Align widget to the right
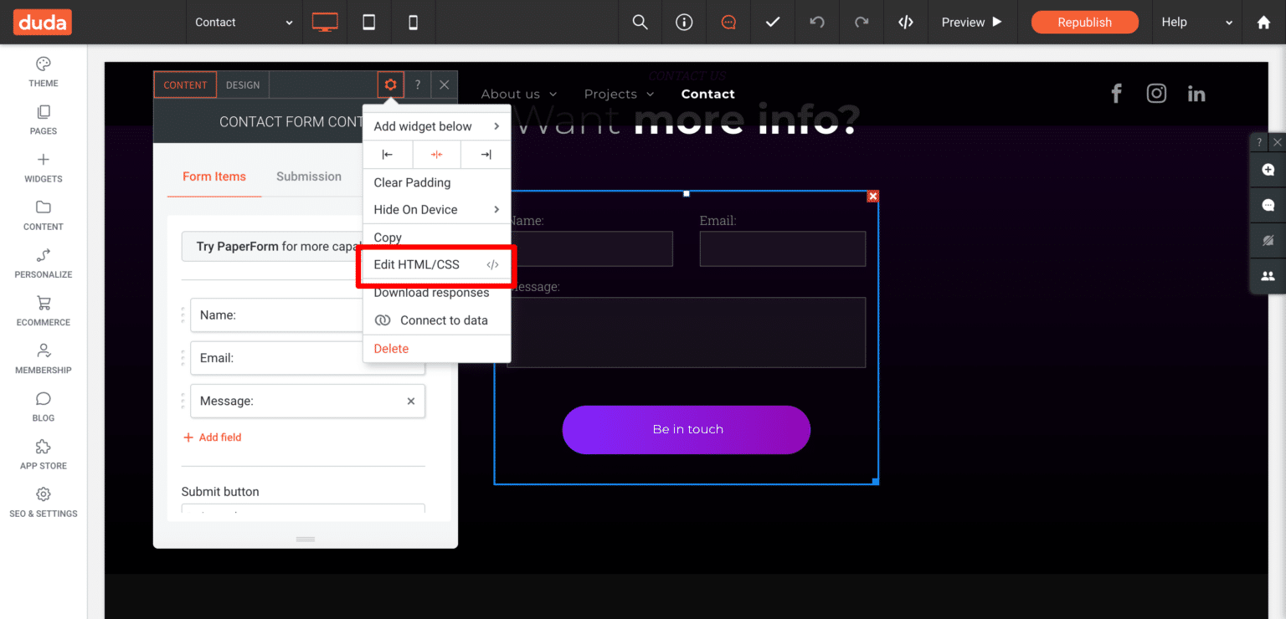Screen dimensions: 1286x619 coord(486,155)
